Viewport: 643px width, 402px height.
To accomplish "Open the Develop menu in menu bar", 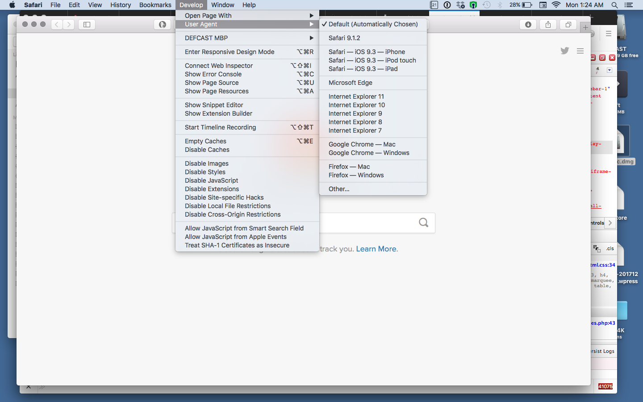I will (x=191, y=5).
